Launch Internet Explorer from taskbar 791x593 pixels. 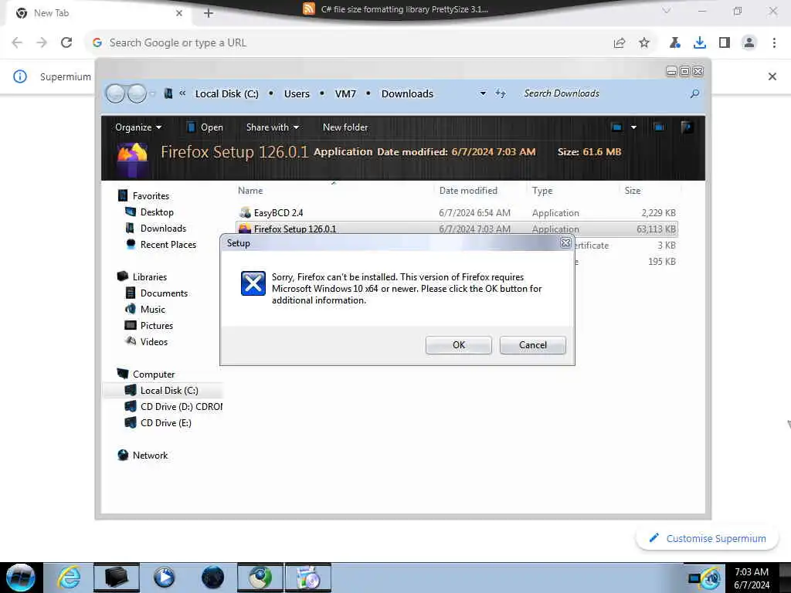click(x=68, y=578)
